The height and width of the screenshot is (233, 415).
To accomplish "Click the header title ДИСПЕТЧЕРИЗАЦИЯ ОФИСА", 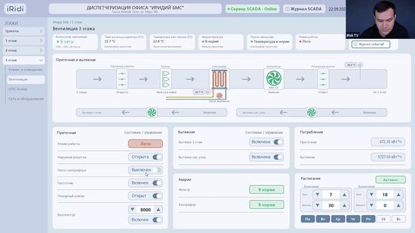I will tap(135, 8).
